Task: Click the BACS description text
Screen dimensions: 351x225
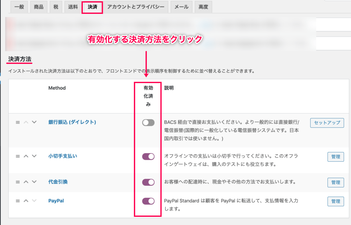Action: [232, 130]
